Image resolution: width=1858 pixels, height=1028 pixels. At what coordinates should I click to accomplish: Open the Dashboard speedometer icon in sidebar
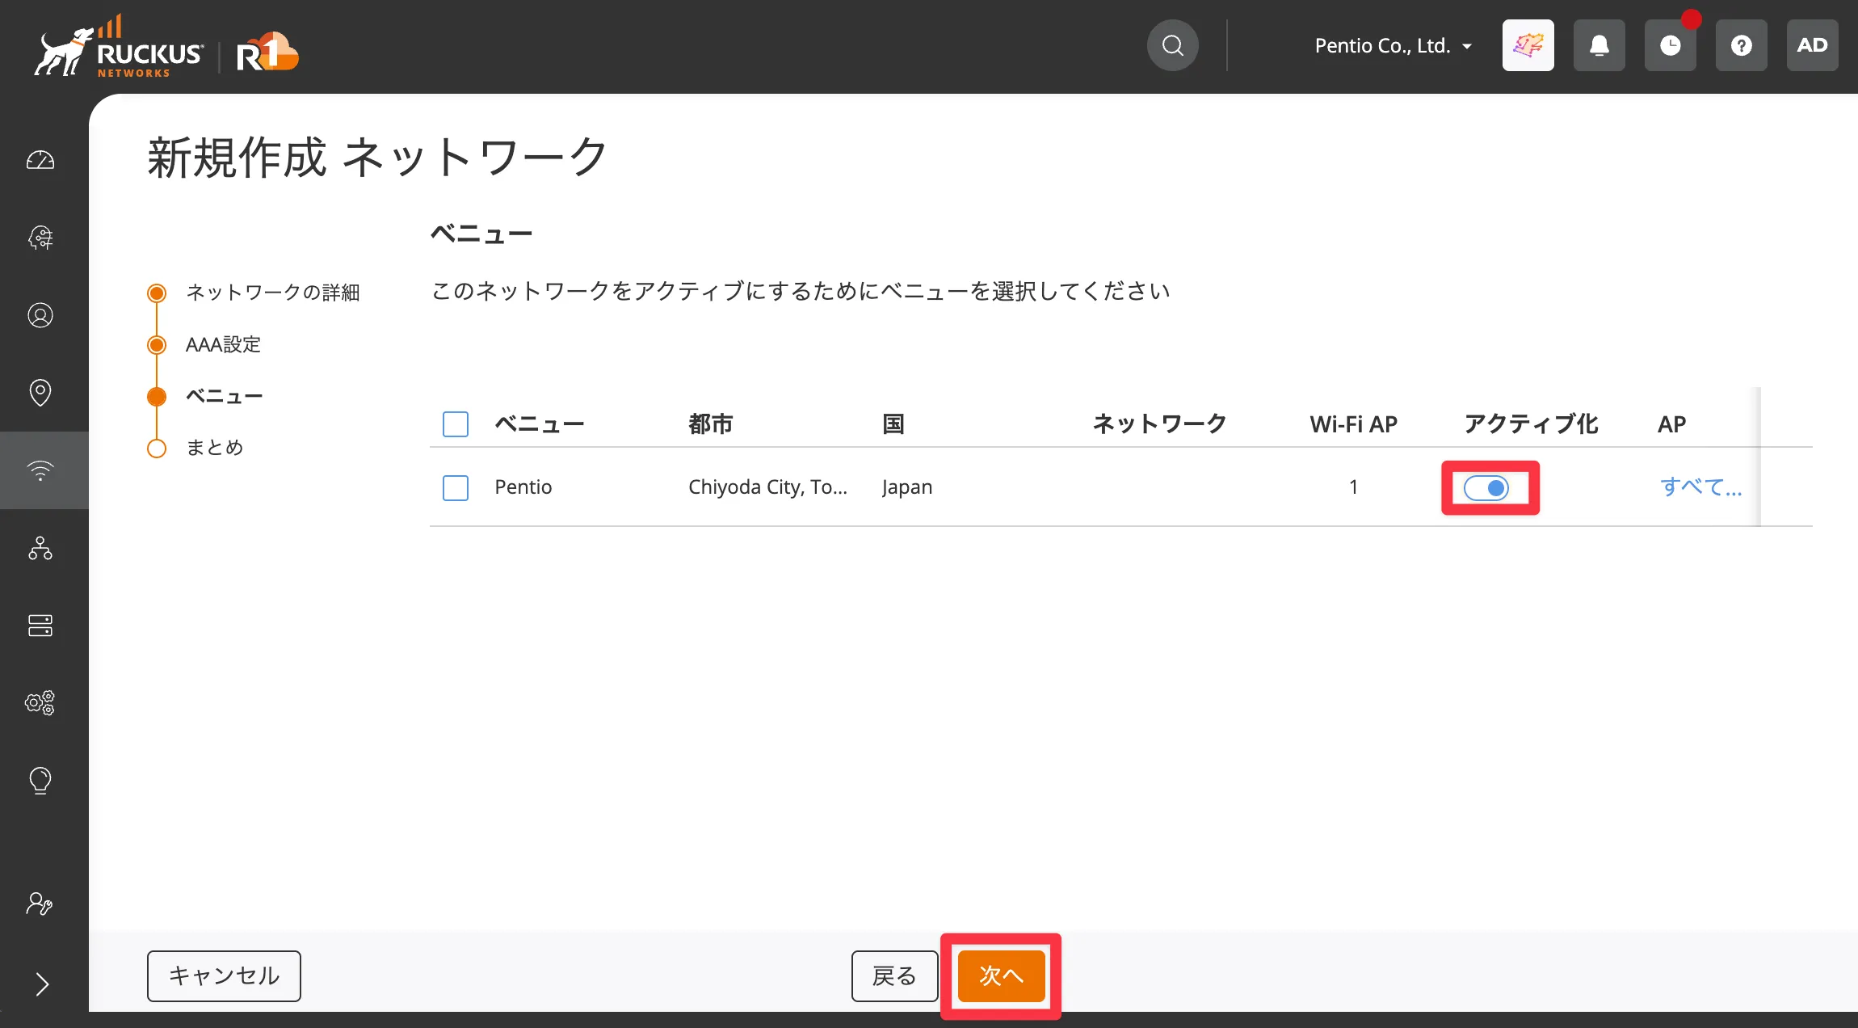click(40, 160)
